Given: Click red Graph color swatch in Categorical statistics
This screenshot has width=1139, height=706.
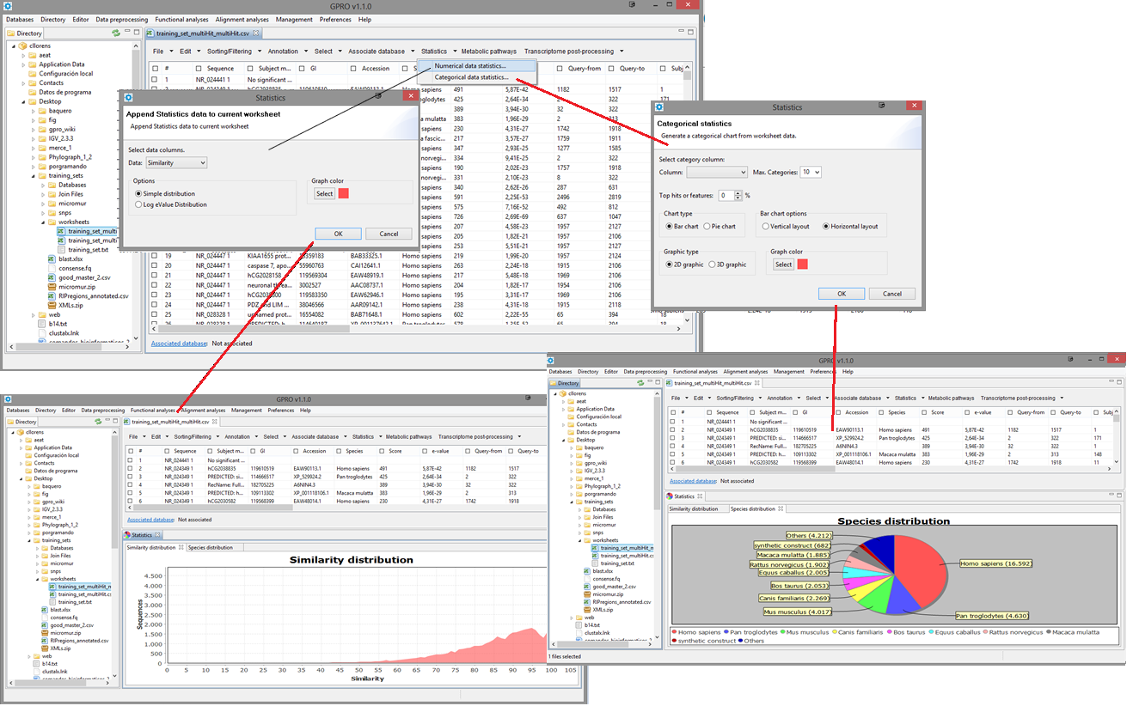Looking at the screenshot, I should pos(802,265).
